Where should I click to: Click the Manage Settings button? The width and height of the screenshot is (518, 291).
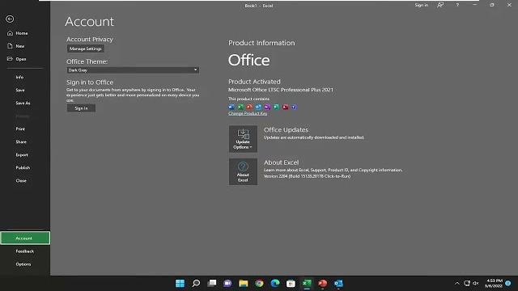click(x=86, y=48)
